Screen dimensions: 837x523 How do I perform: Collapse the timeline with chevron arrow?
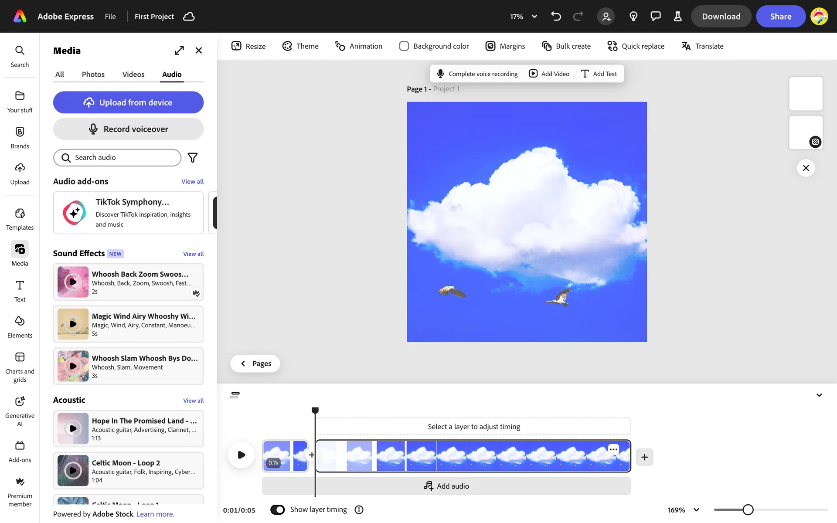point(819,395)
